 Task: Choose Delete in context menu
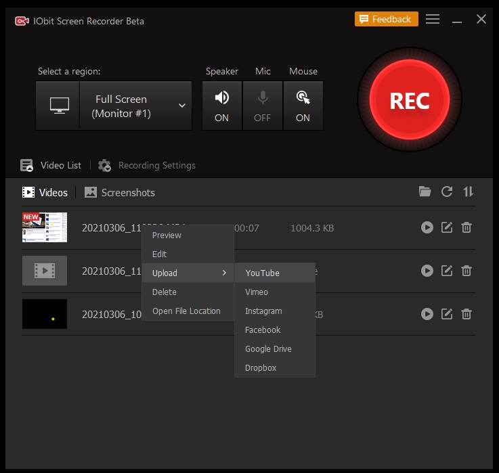click(x=188, y=292)
